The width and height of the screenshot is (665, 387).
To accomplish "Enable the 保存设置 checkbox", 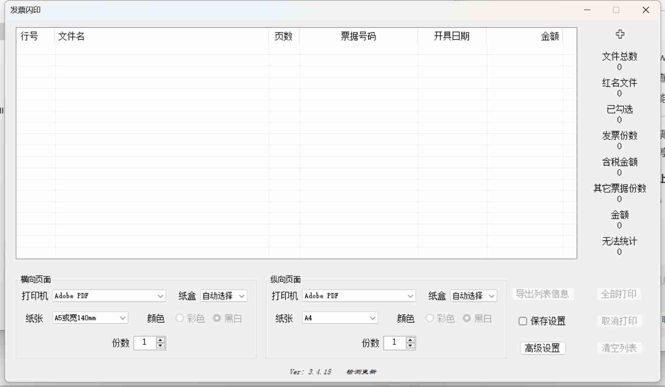I will 523,321.
